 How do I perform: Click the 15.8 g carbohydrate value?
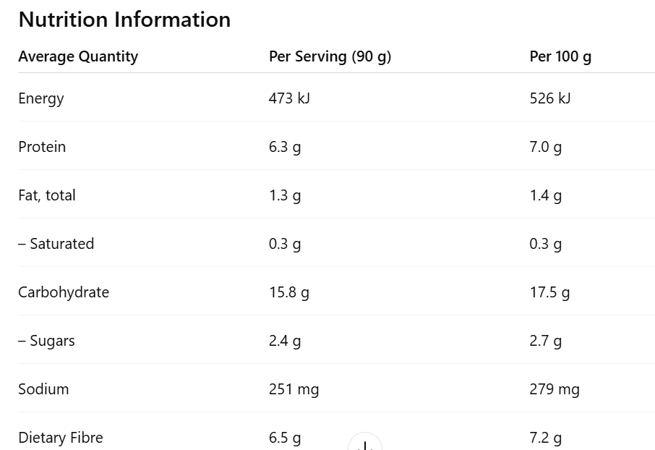tap(289, 292)
